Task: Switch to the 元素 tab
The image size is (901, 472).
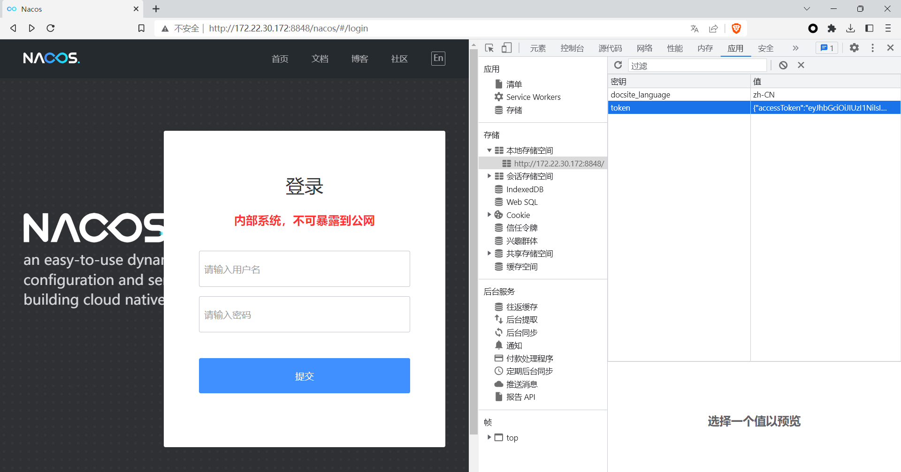Action: click(538, 48)
